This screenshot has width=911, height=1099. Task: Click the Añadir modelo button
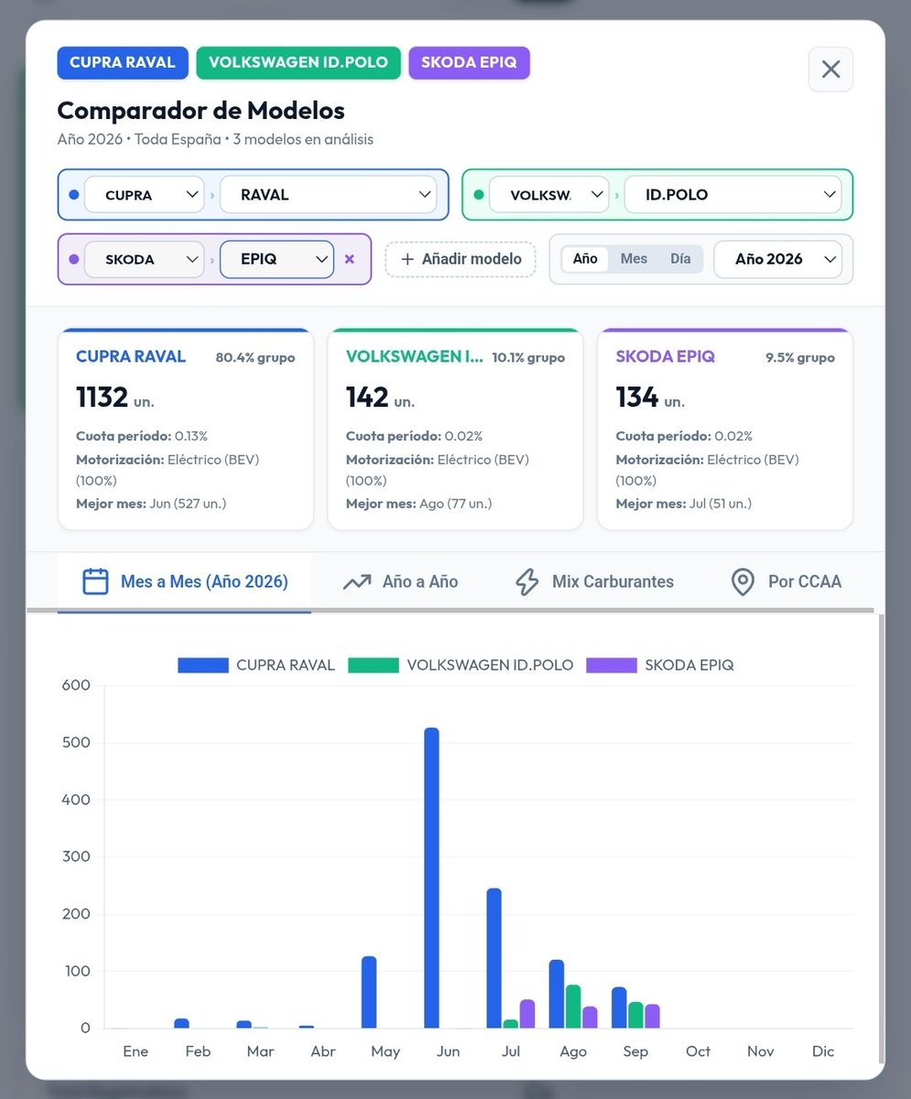pyautogui.click(x=461, y=259)
